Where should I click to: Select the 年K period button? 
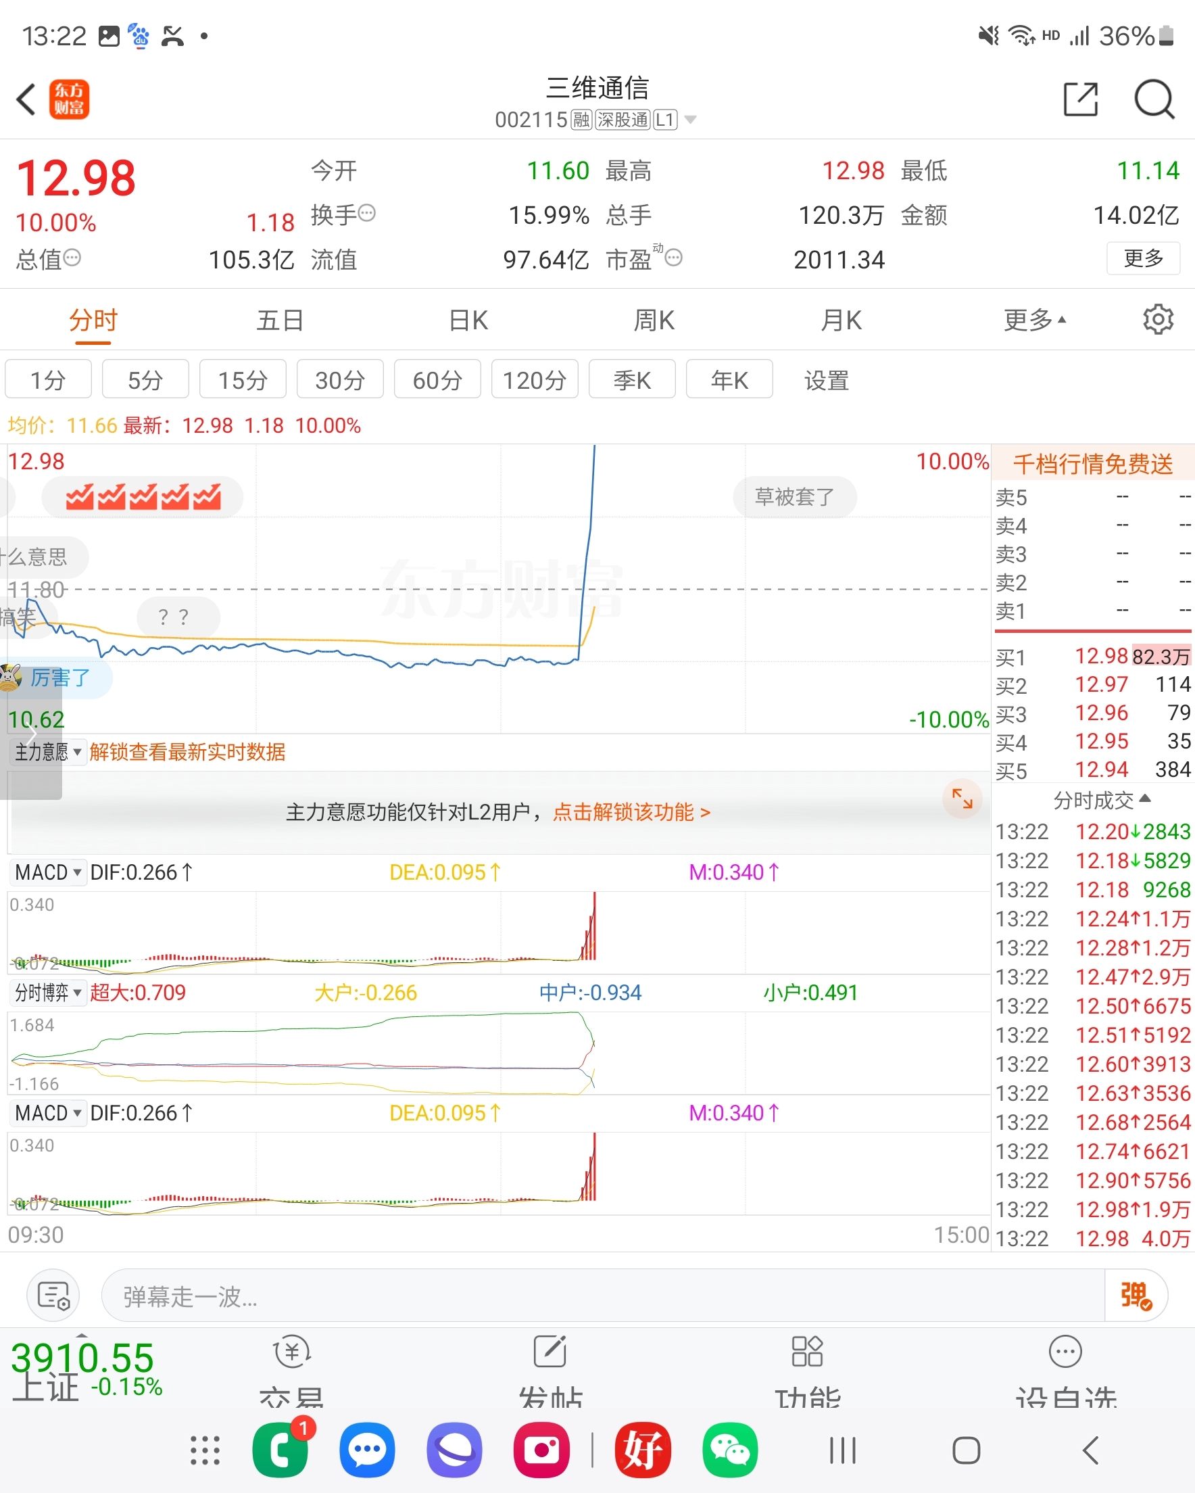click(729, 379)
